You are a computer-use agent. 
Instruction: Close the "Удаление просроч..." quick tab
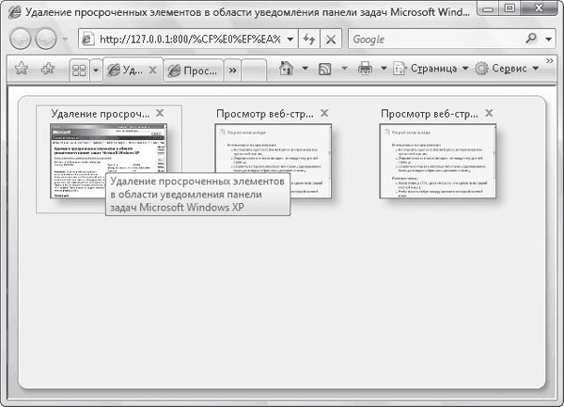point(160,113)
